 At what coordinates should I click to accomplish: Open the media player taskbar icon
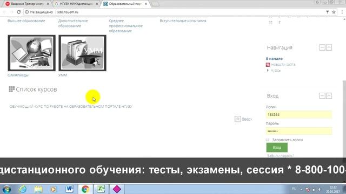point(54,189)
